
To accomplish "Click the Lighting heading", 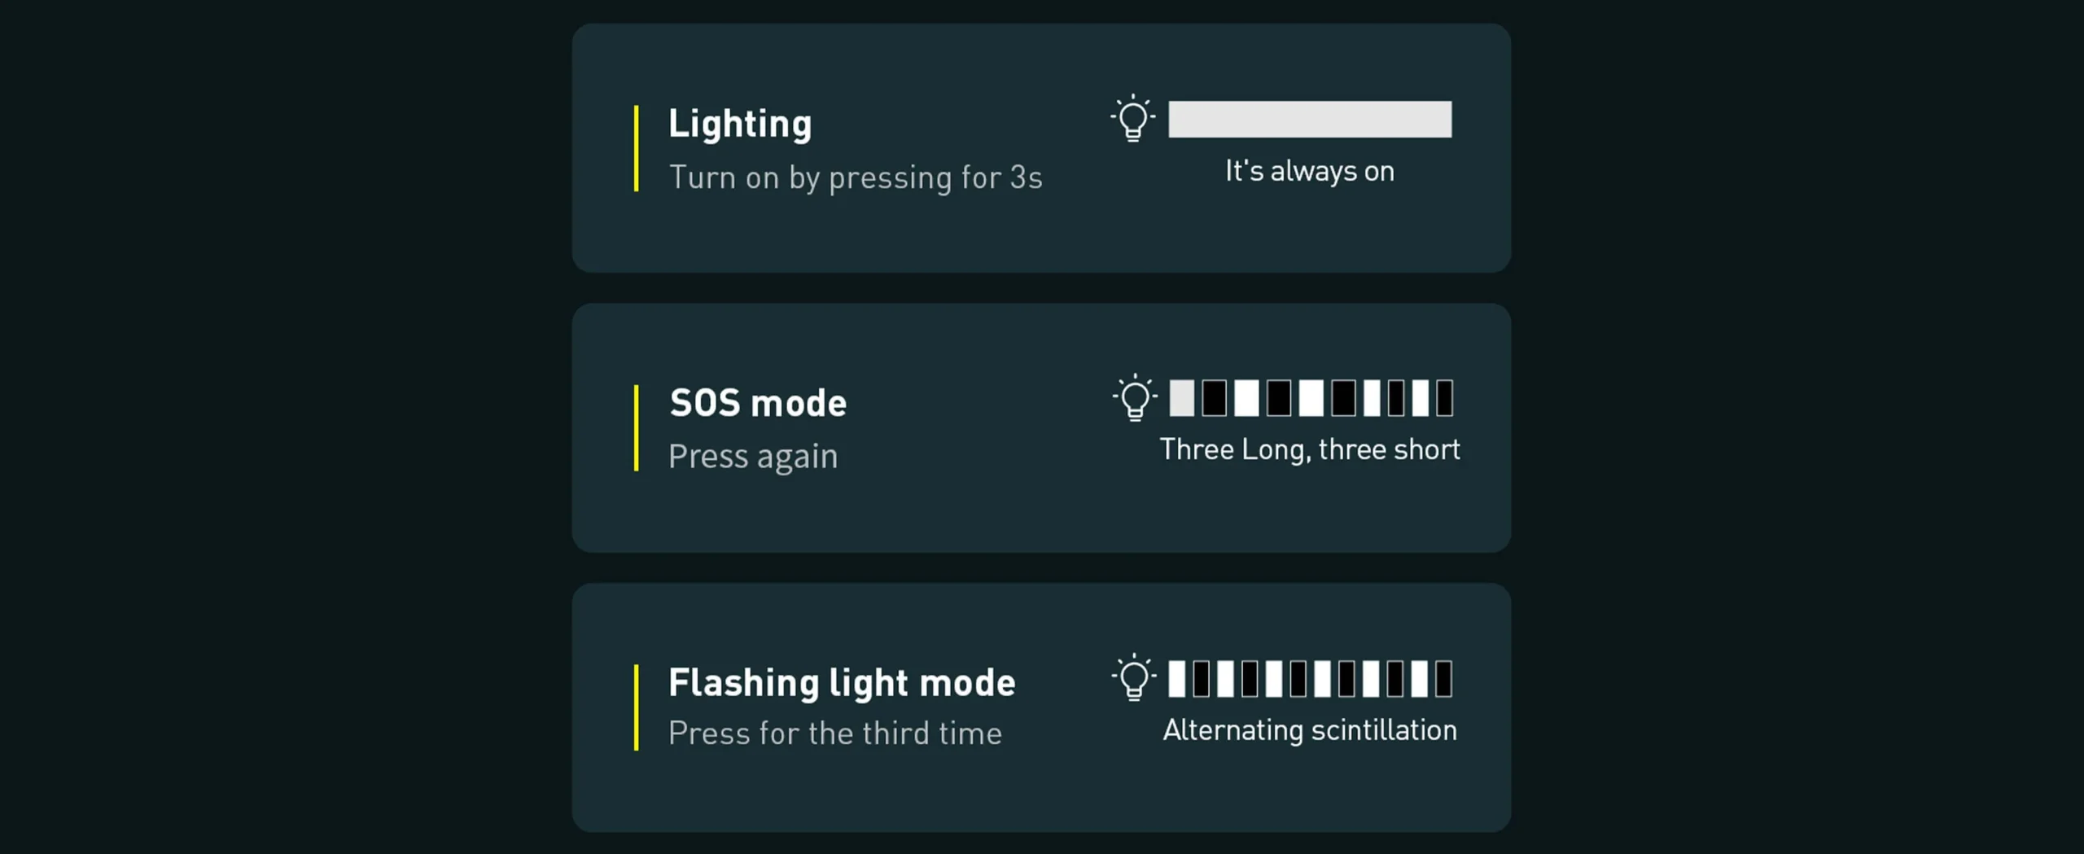I will (x=739, y=125).
